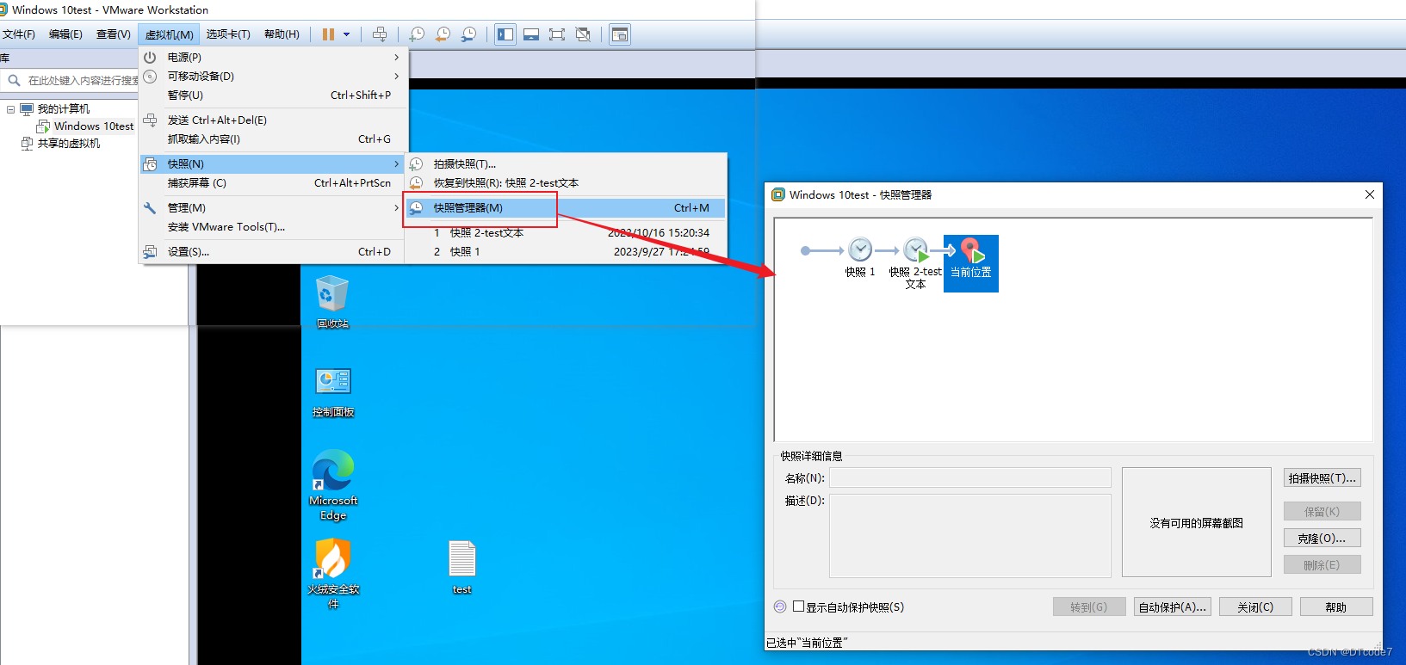Open the 虚拟机(M) menu
Screen dimensions: 1406x665
point(169,34)
